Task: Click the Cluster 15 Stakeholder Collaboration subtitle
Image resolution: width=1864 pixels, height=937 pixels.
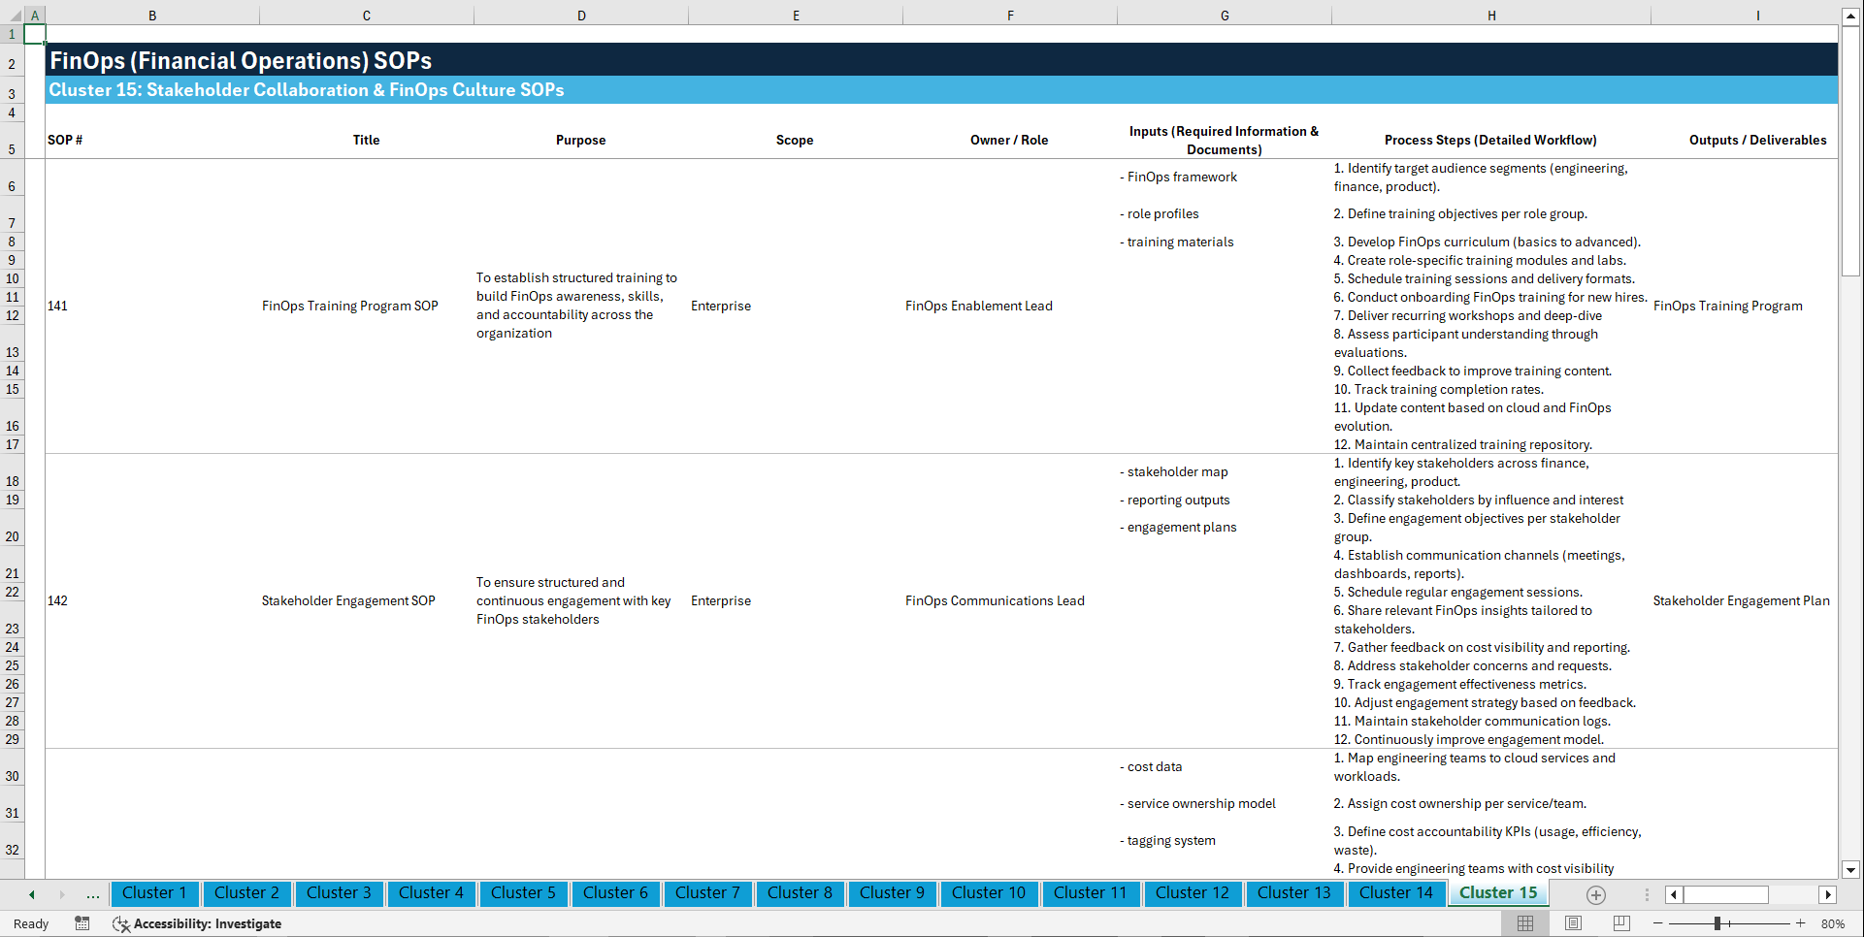Action: point(307,90)
